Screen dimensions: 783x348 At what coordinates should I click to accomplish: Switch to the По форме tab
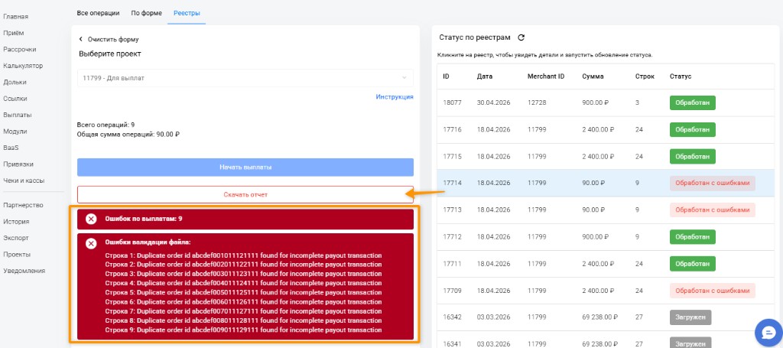146,13
